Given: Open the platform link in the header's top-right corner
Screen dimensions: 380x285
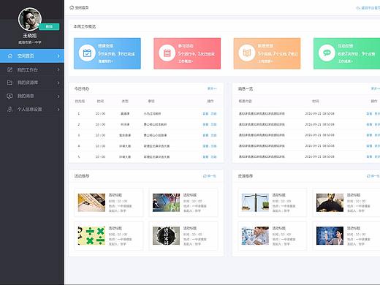Looking at the screenshot, I should (368, 8).
